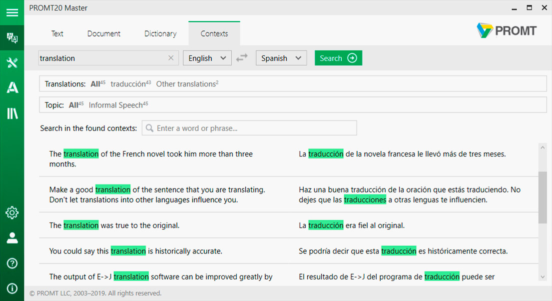Clear the translation search field
This screenshot has width=552, height=301.
coord(171,58)
